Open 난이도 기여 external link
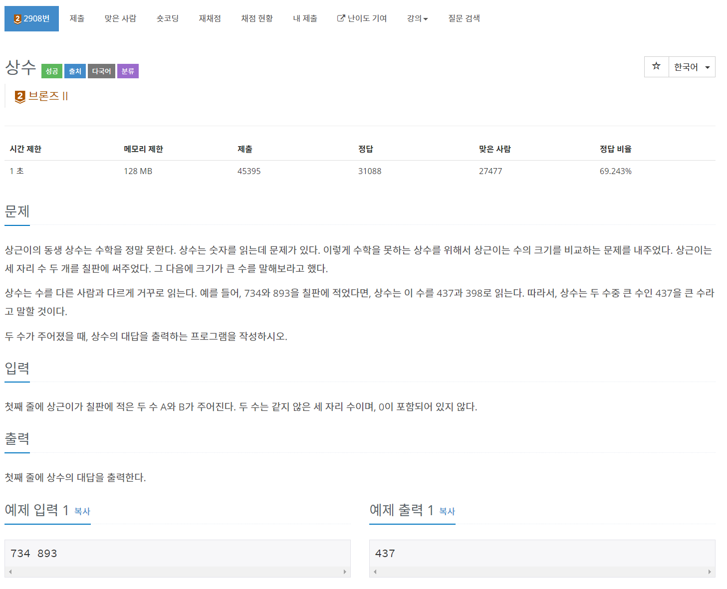 pyautogui.click(x=362, y=18)
